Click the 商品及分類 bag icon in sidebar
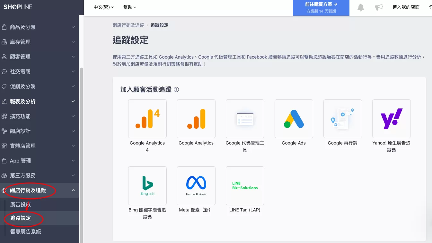This screenshot has width=432, height=243. point(4,27)
